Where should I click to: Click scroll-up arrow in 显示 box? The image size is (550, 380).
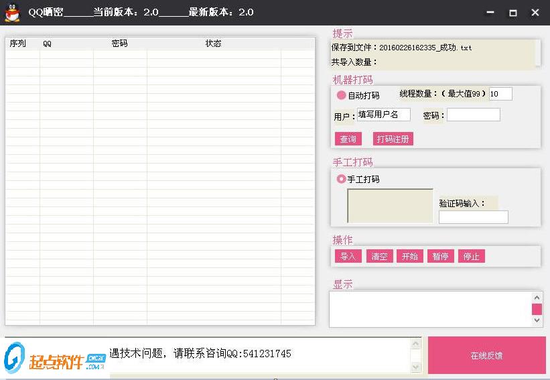(537, 298)
